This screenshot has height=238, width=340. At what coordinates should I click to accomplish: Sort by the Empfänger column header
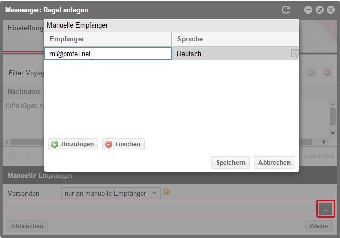tap(108, 39)
